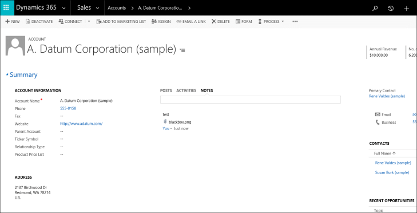Click the address 2137 Birchwood Dr
This screenshot has width=417, height=213.
click(x=30, y=187)
